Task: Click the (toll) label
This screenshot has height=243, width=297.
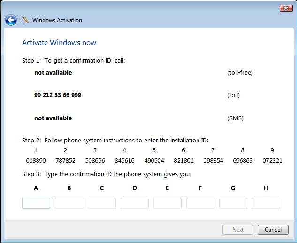Action: point(234,95)
